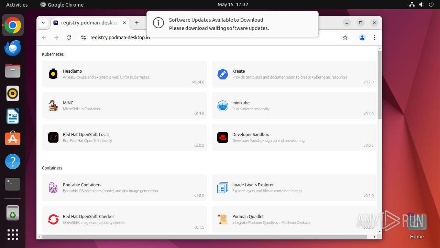440x248 pixels.
Task: Open the clock showing May 15 17:32
Action: click(233, 4)
